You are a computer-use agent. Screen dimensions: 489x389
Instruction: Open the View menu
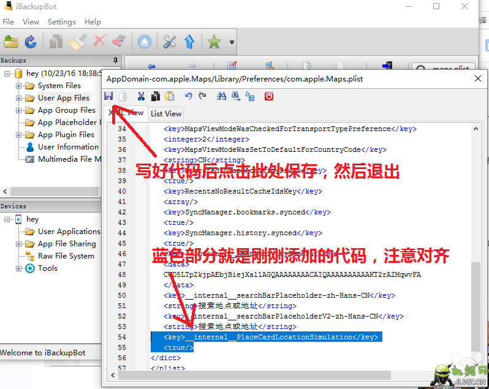(x=31, y=22)
